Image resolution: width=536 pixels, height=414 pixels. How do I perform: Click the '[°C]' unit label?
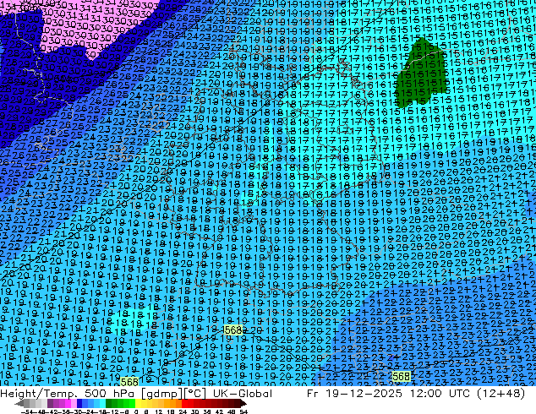pos(194,394)
